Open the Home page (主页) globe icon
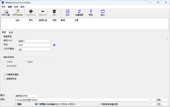170x107 pixels. (x=67, y=11)
